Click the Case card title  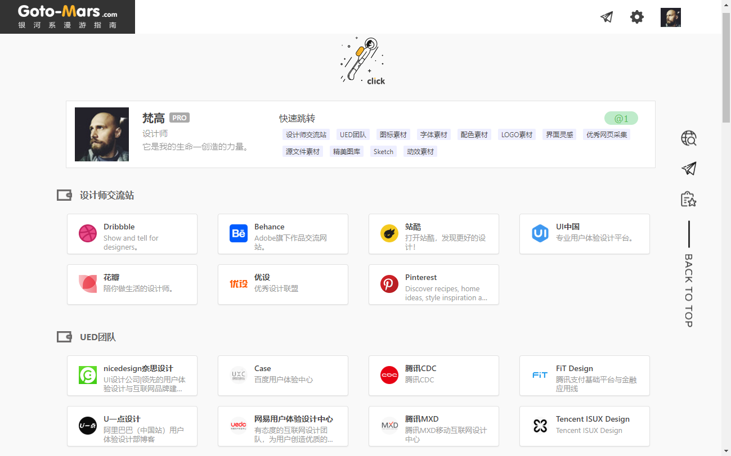coord(263,368)
